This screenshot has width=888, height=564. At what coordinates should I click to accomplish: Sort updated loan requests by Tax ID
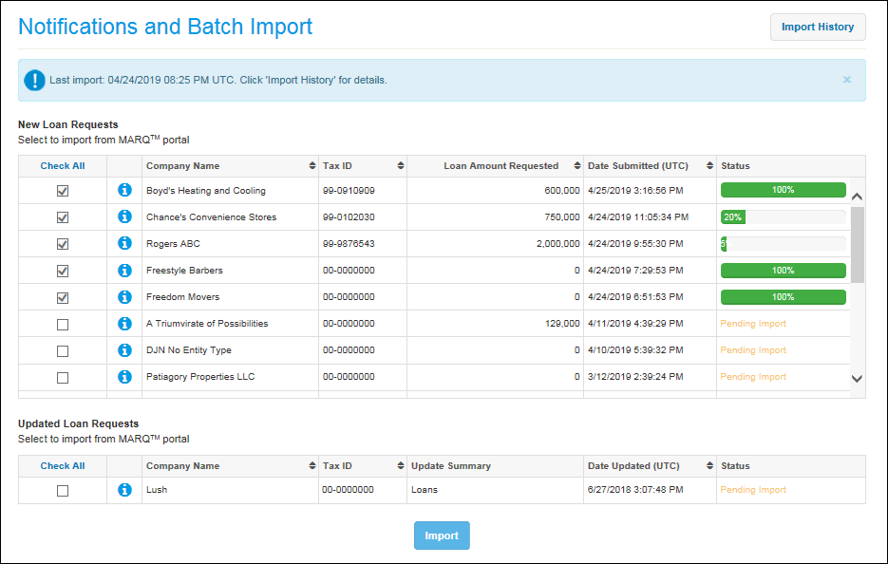click(x=401, y=465)
